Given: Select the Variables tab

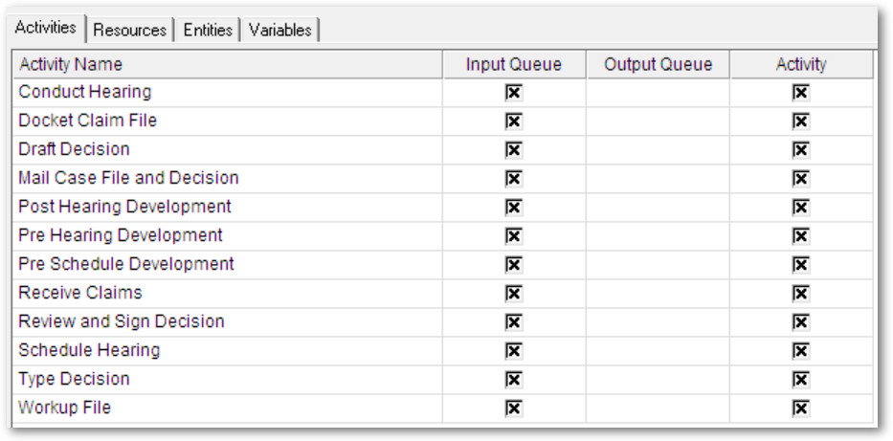Looking at the screenshot, I should (280, 31).
